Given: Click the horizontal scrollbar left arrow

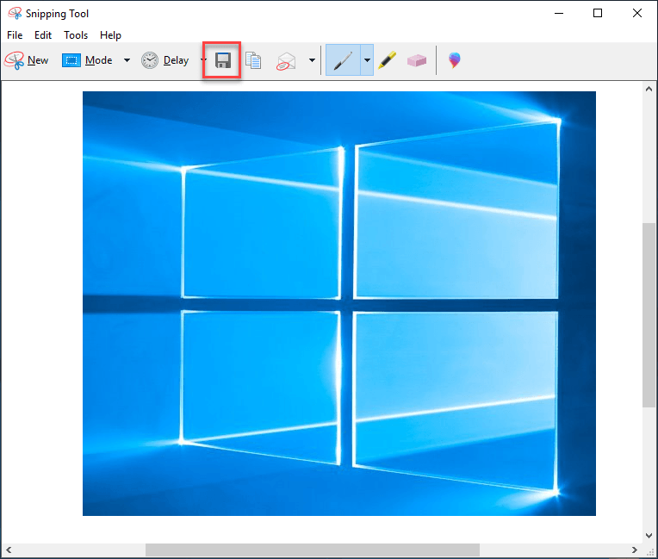Looking at the screenshot, I should [x=9, y=550].
